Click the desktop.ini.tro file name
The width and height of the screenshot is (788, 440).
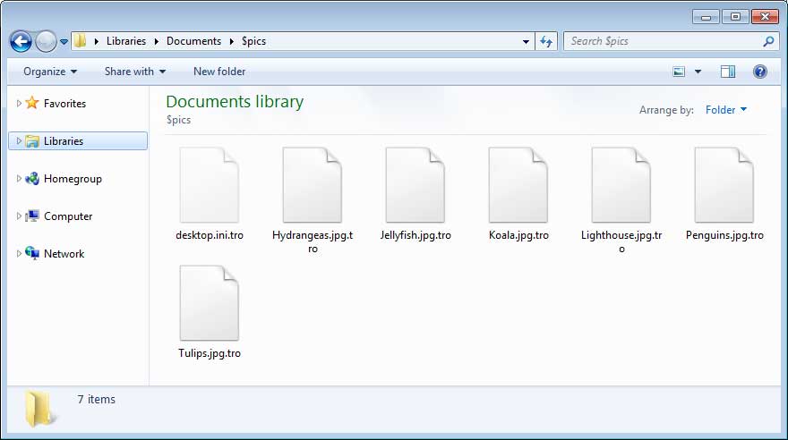coord(210,235)
